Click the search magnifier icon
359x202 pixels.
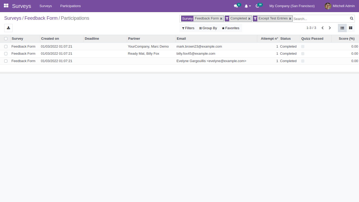point(352,18)
